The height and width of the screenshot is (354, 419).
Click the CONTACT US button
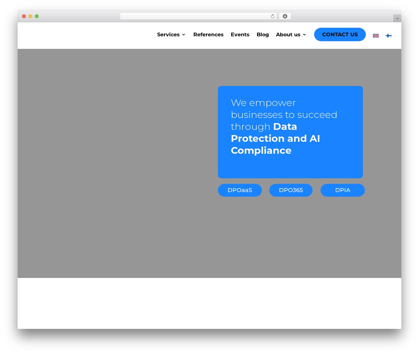tap(340, 35)
